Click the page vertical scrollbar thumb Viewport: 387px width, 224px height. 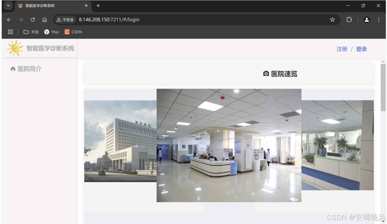383,87
